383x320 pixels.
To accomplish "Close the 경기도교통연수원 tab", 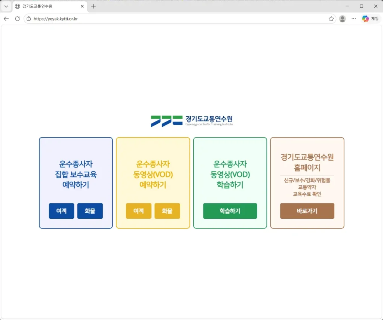I will point(82,6).
